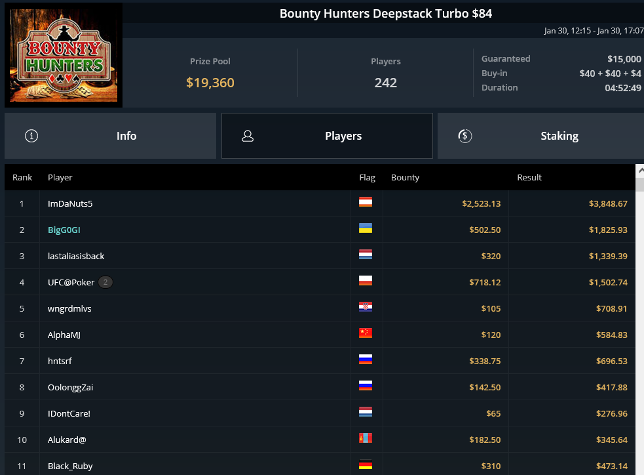
Task: Select player lastaliasisback in the list
Action: click(x=76, y=256)
